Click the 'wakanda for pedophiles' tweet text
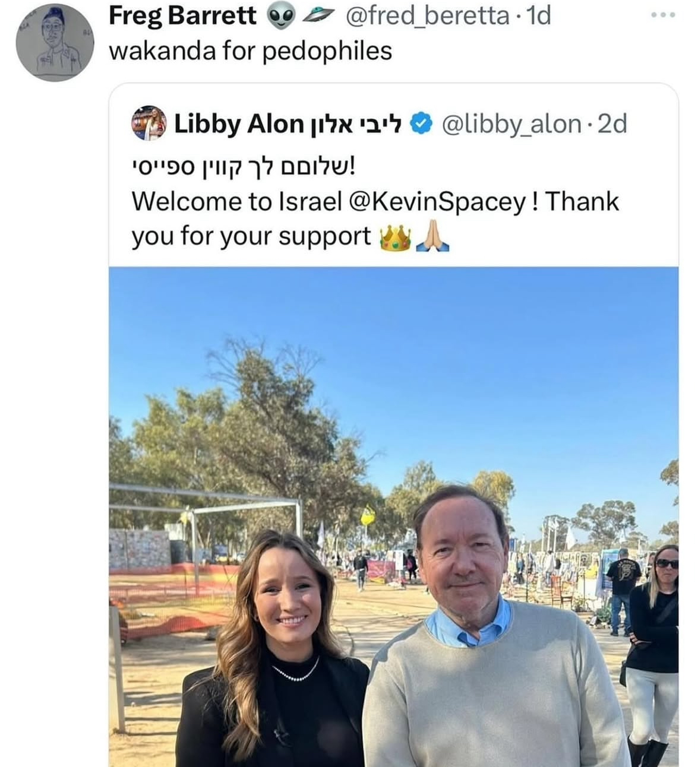The height and width of the screenshot is (767, 695). 251,51
